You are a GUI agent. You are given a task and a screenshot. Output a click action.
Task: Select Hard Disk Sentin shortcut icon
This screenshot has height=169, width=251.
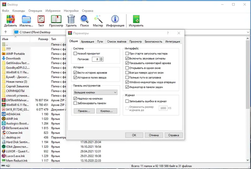click(x=4, y=142)
